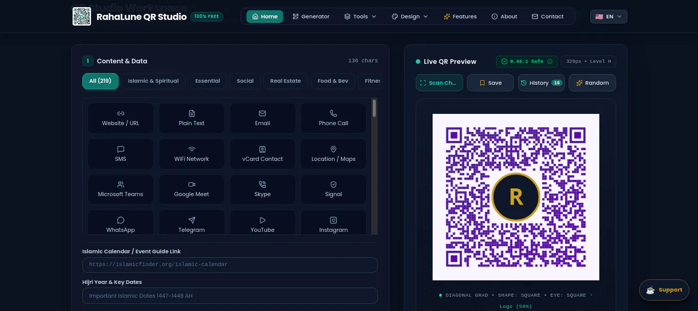698x311 pixels.
Task: Expand the Tools dropdown menu
Action: pos(360,16)
